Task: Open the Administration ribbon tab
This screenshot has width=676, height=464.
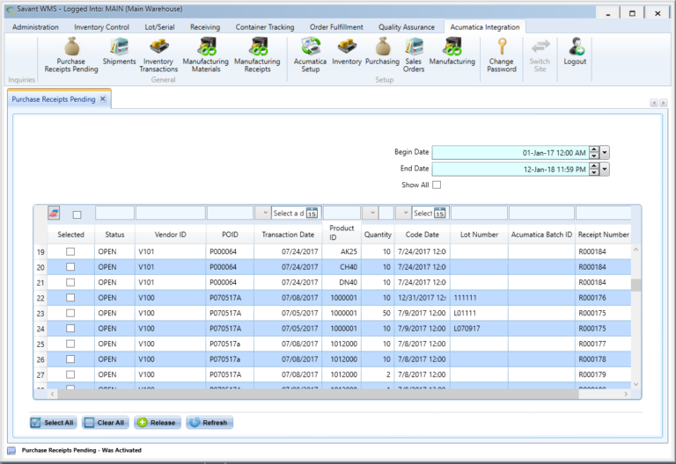Action: pyautogui.click(x=35, y=27)
